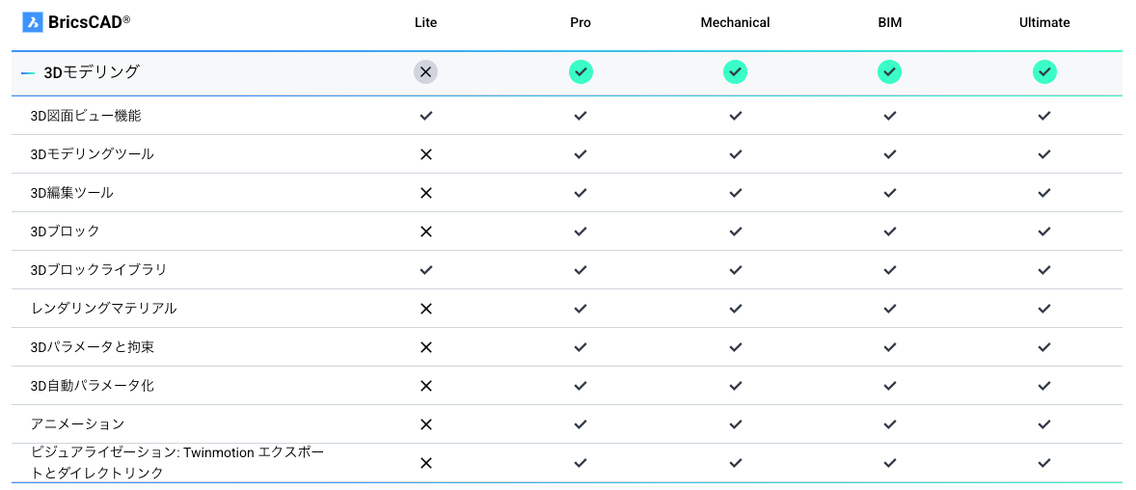Select the Ultimate column header

point(1044,22)
